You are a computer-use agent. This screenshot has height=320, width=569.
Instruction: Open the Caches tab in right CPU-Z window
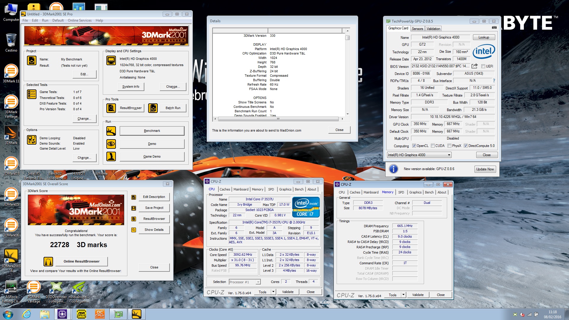click(355, 192)
